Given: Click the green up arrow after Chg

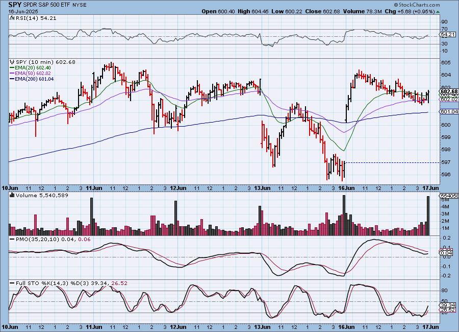Looking at the screenshot, I should [438, 12].
